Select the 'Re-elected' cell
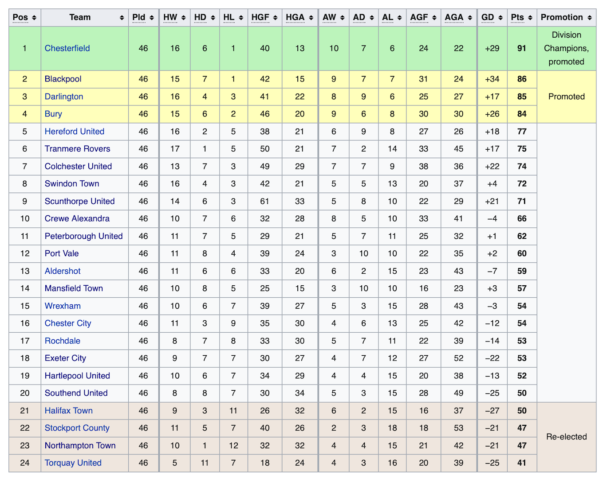Image resolution: width=603 pixels, height=478 pixels. tap(567, 437)
